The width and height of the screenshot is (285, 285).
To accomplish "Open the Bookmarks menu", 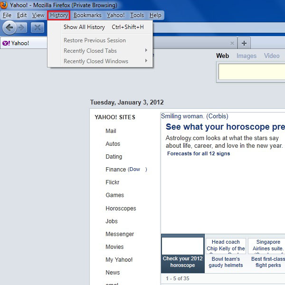I will (87, 15).
